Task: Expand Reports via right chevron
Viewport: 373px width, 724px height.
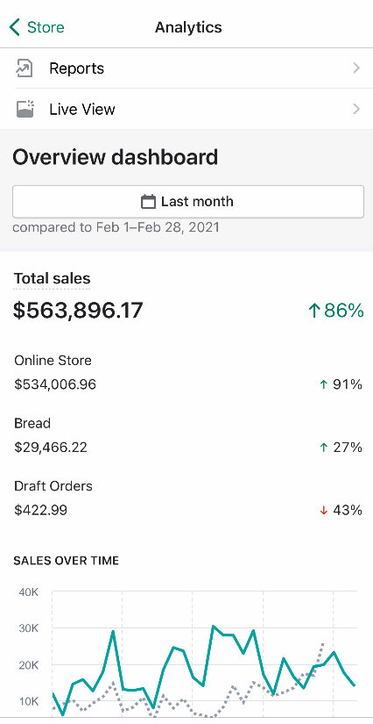Action: [356, 68]
